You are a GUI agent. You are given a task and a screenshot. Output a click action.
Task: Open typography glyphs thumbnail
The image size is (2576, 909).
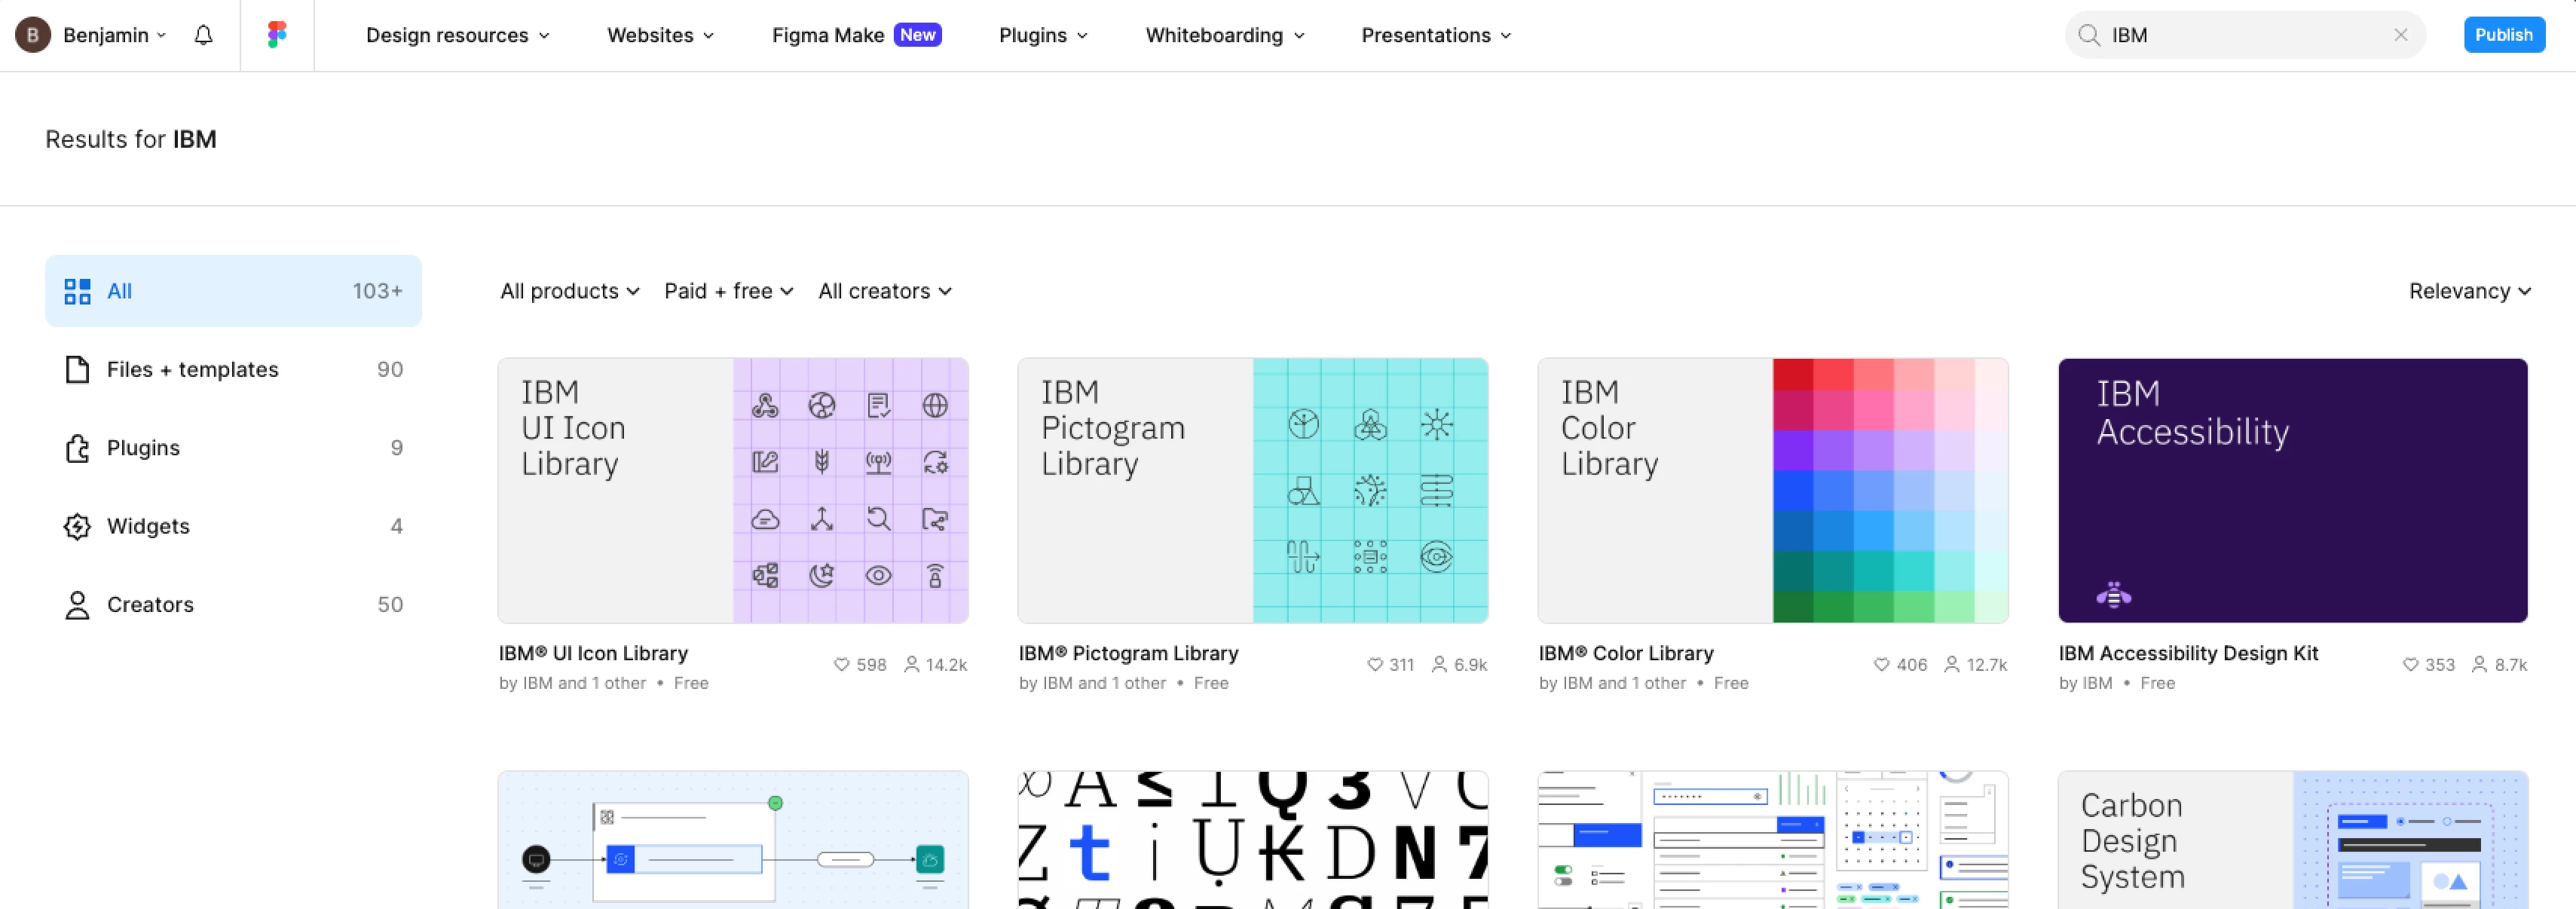coord(1253,840)
